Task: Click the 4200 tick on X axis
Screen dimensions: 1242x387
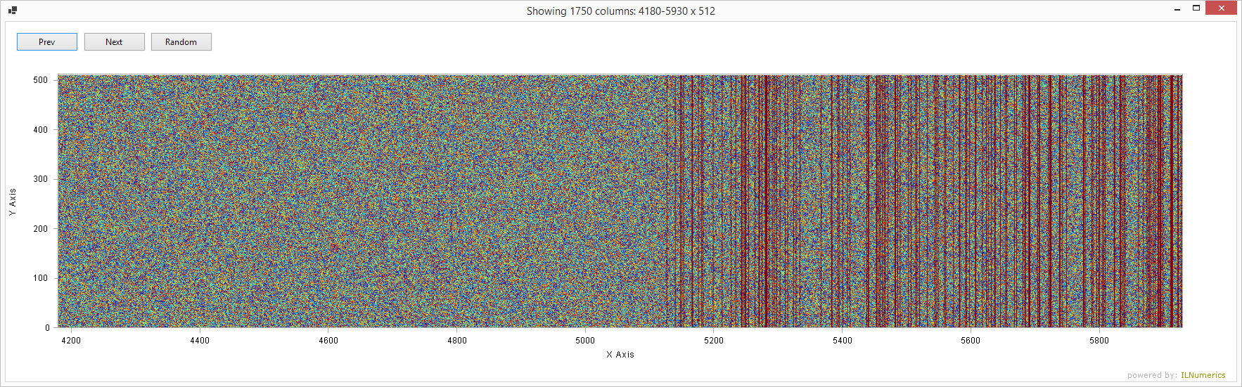Action: (x=71, y=341)
